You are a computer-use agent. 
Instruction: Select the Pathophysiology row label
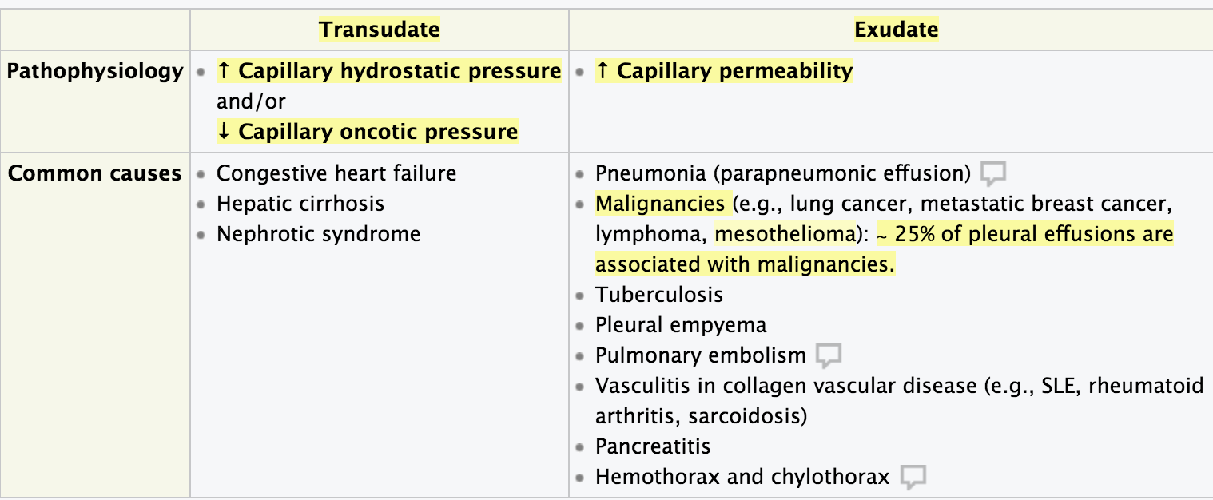click(95, 71)
